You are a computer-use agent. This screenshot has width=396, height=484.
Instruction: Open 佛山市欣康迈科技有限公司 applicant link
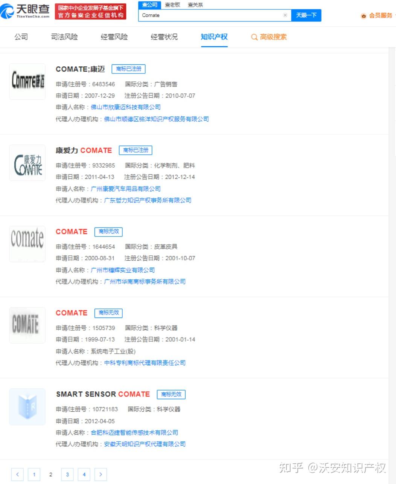click(x=127, y=107)
